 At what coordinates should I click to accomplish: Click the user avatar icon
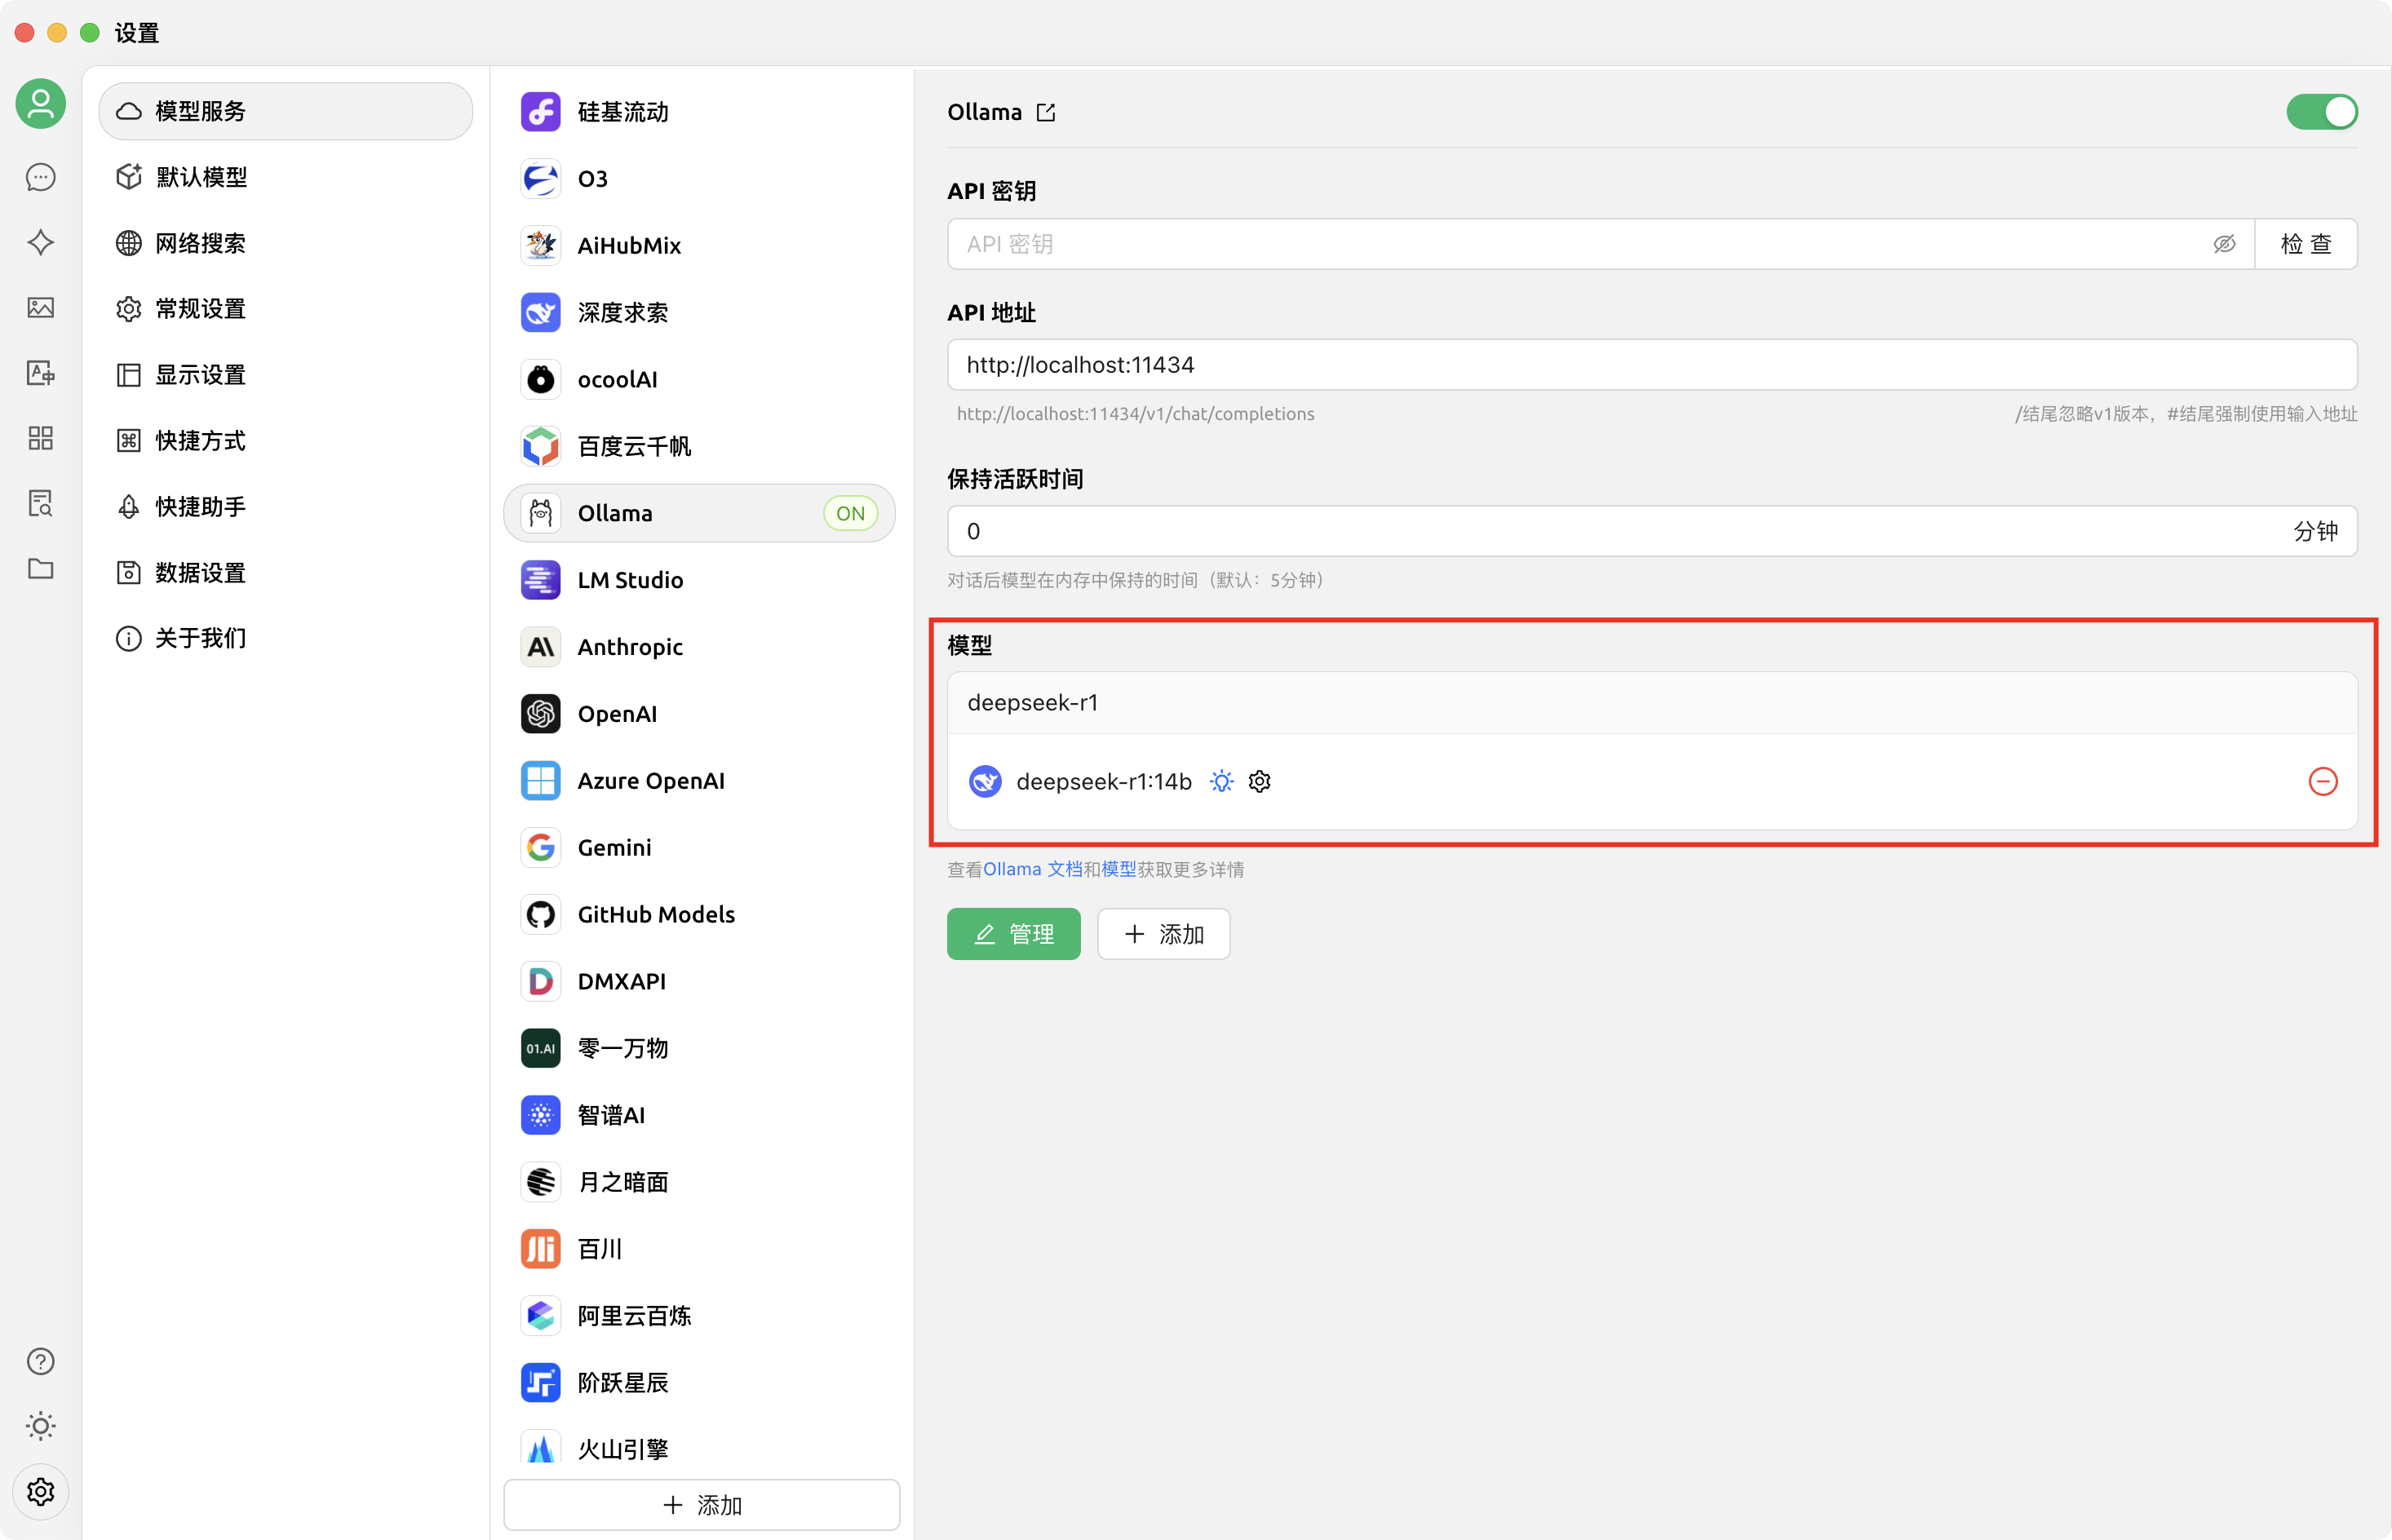pyautogui.click(x=40, y=104)
